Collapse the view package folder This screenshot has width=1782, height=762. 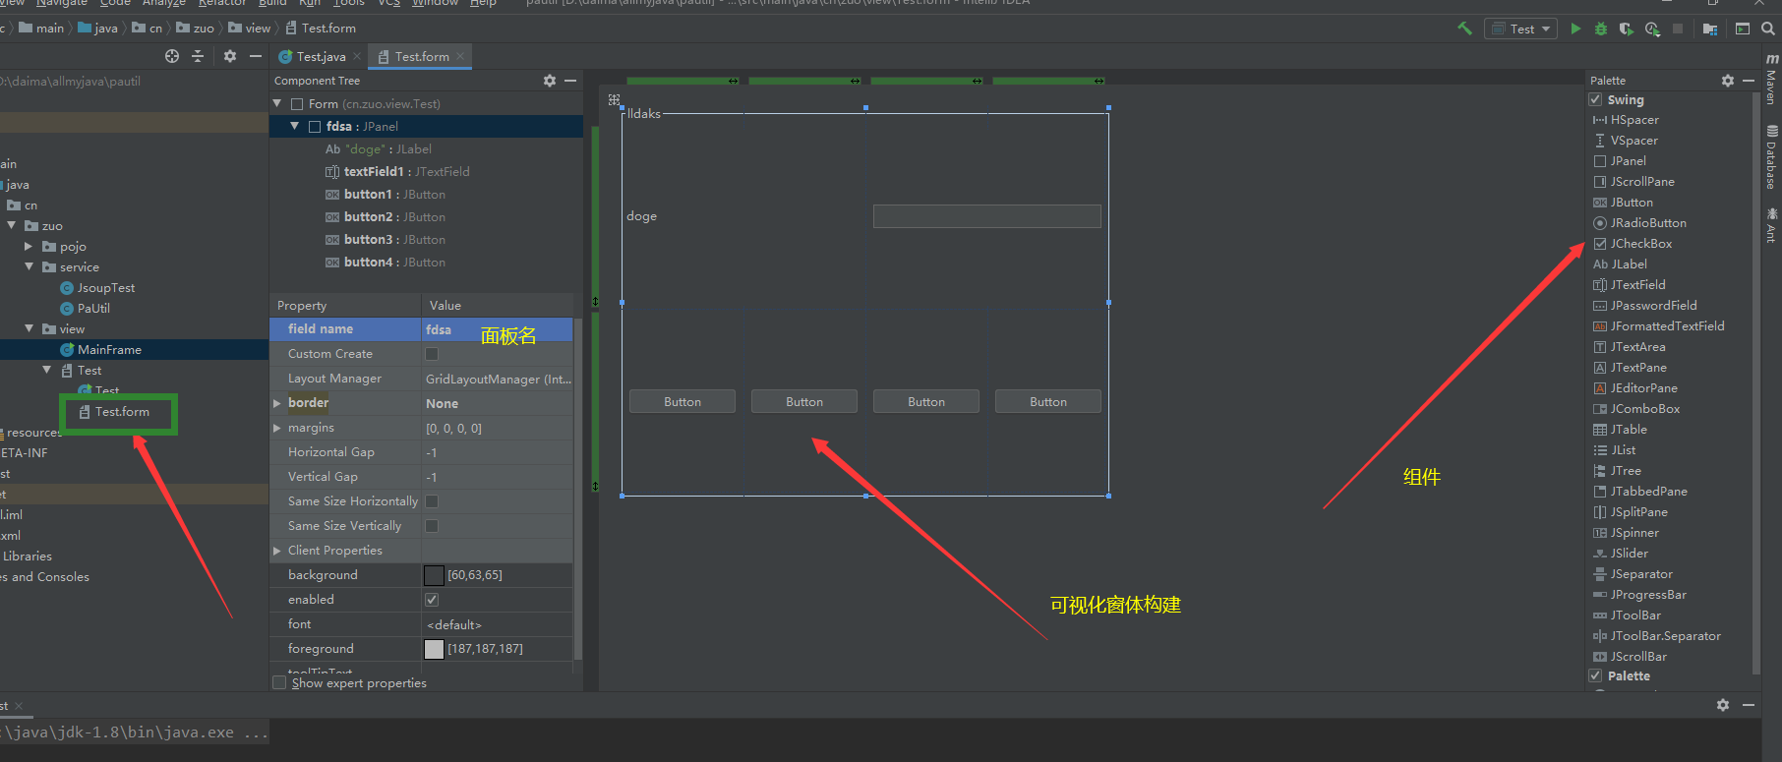29,328
